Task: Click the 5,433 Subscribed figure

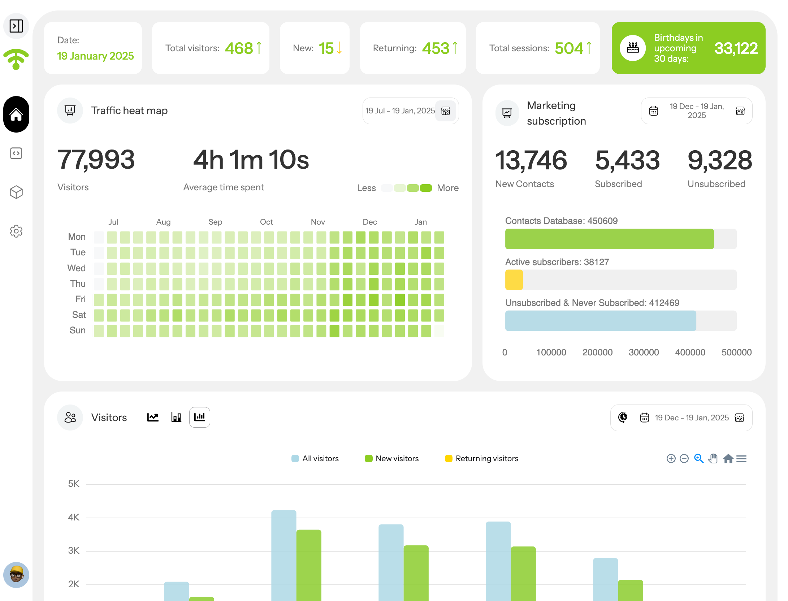Action: coord(627,160)
